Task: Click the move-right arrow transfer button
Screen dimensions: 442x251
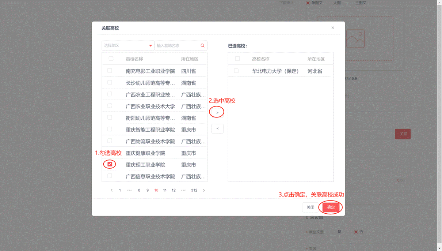Action: pyautogui.click(x=217, y=112)
